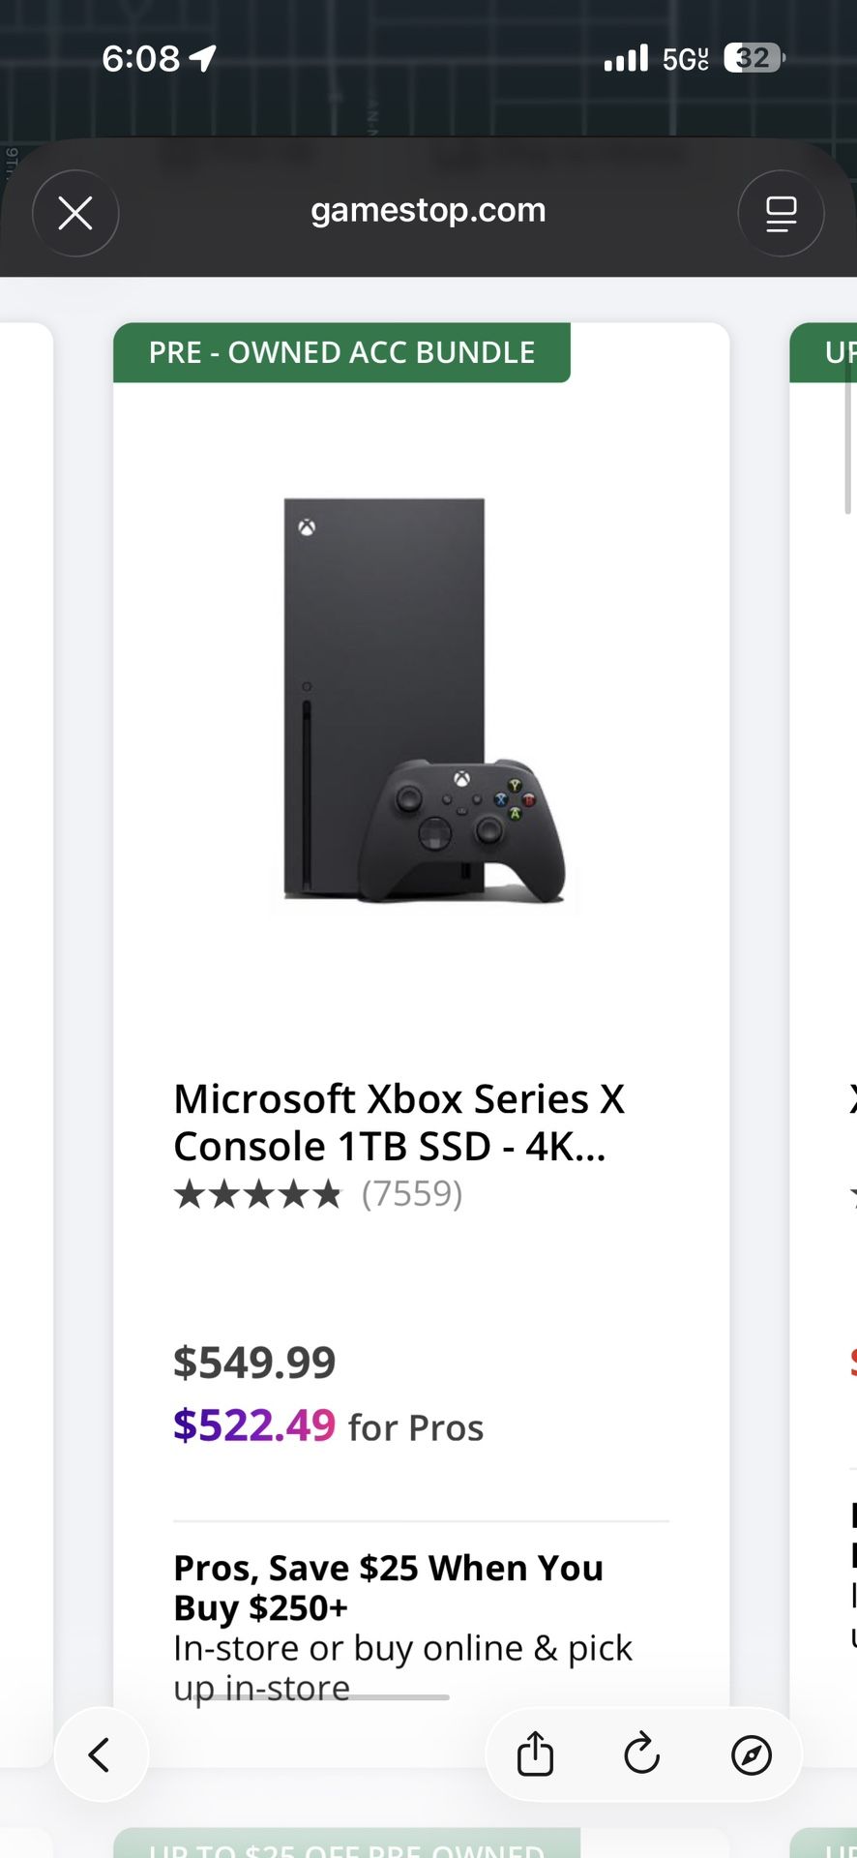
Task: Tap the cellular signal bars indicator
Action: click(624, 58)
